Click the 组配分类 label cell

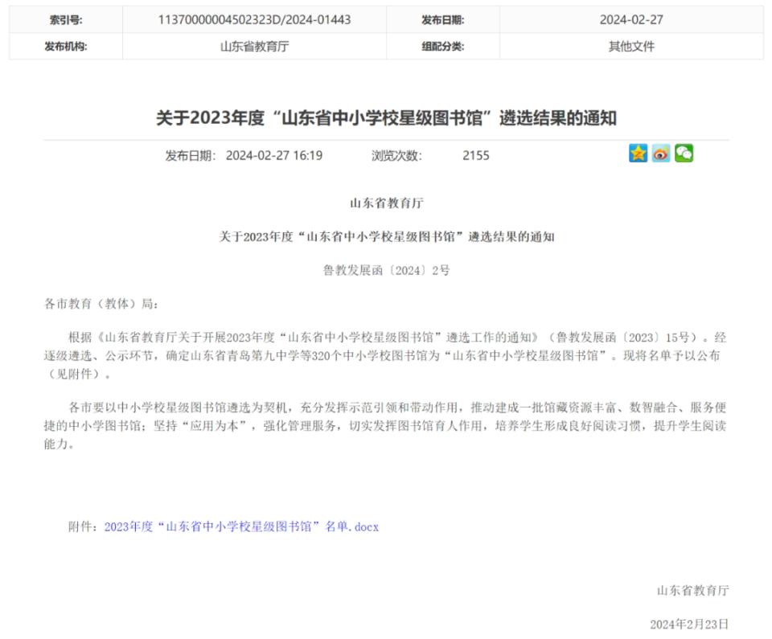442,47
